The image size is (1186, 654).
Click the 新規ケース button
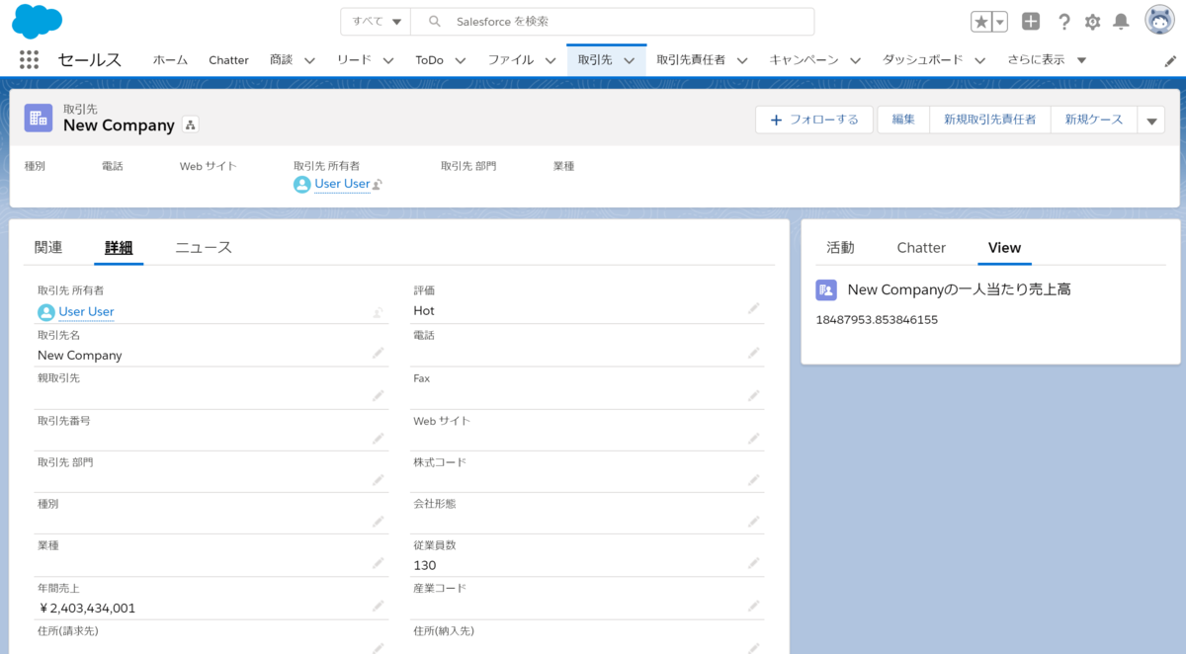click(1094, 120)
